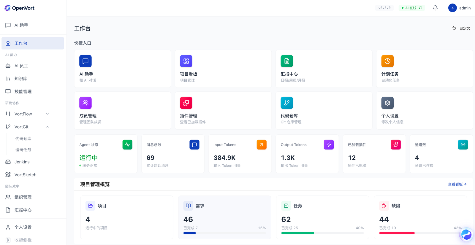The height and width of the screenshot is (245, 475).
Task: Click the notification bell icon
Action: (435, 8)
